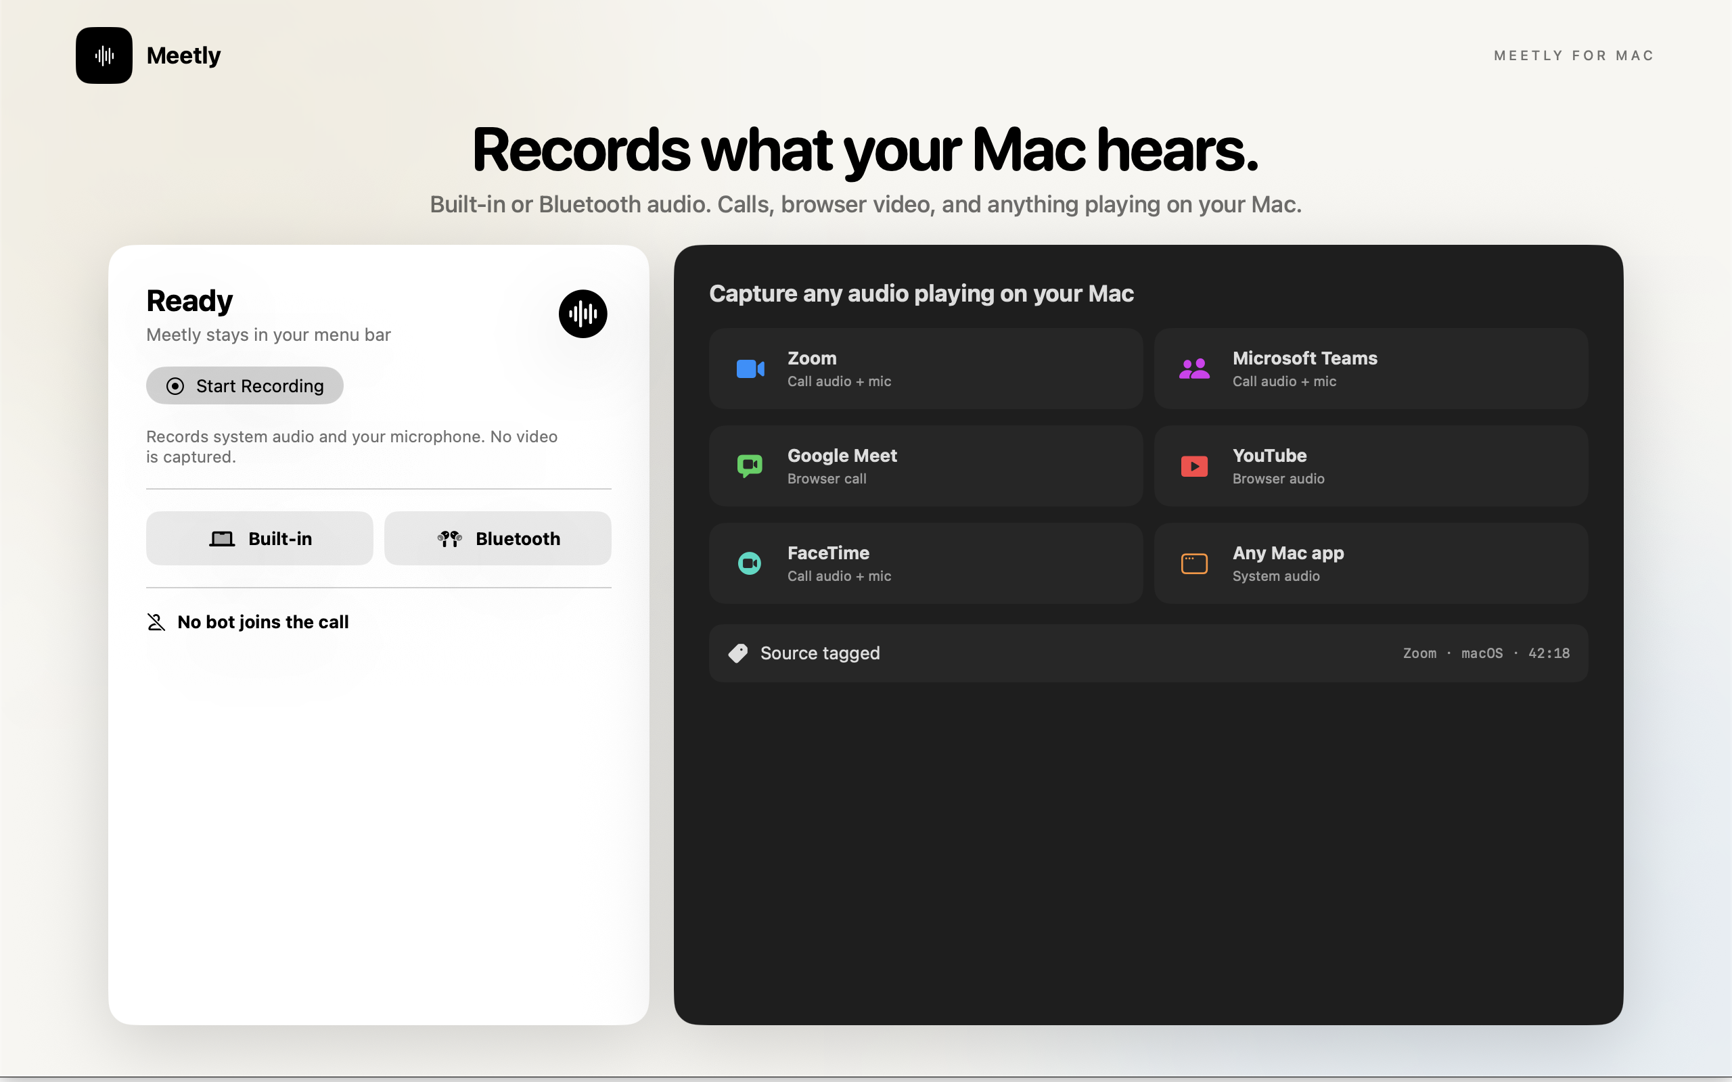This screenshot has height=1082, width=1732.
Task: Choose the YouTube browser audio card
Action: [1371, 466]
